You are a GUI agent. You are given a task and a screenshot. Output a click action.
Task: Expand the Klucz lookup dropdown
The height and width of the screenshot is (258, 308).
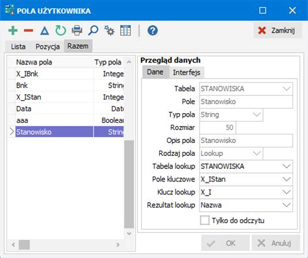[287, 192]
